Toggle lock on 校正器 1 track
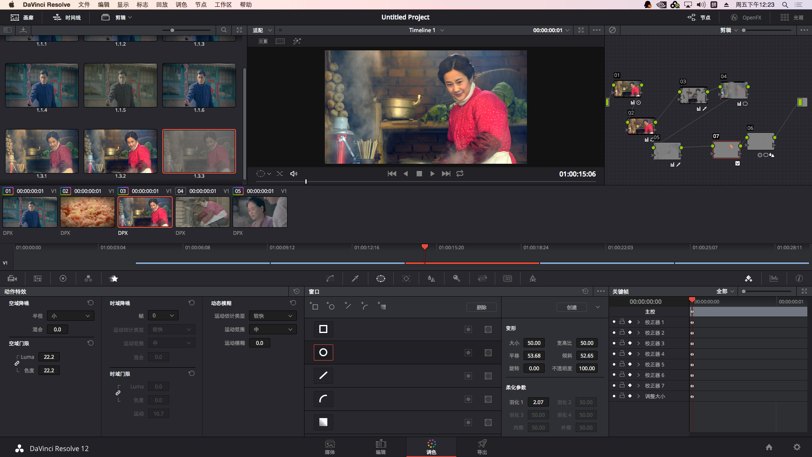The width and height of the screenshot is (812, 457). point(622,322)
